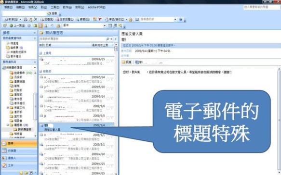Click the help question input box at top right
The width and height of the screenshot is (281, 175).
(x=261, y=7)
